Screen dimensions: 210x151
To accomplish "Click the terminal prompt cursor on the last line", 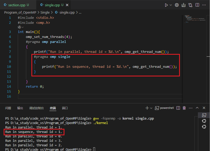I will coord(94,149).
